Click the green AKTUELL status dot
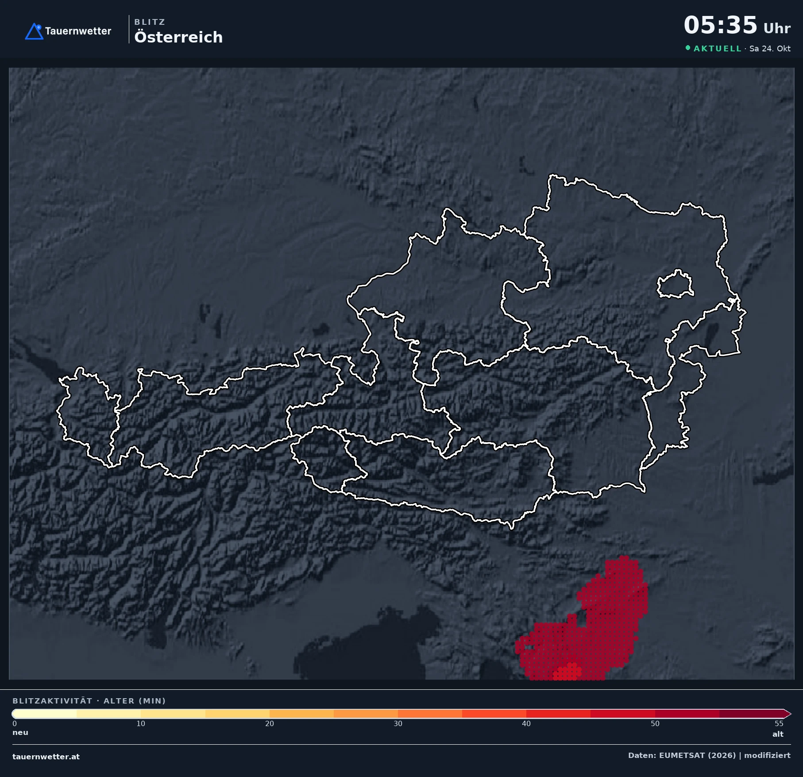This screenshot has width=803, height=777. pos(688,48)
